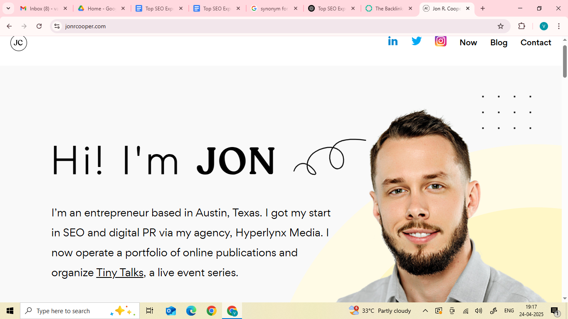
Task: Switch to the Gmail Inbox (8) tab
Action: (x=44, y=8)
